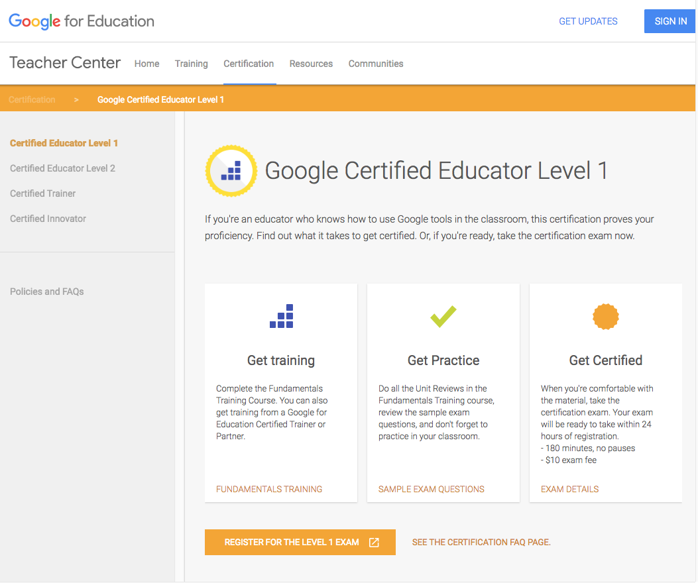The image size is (698, 583).
Task: Click the Get Practice card heading
Action: click(443, 360)
